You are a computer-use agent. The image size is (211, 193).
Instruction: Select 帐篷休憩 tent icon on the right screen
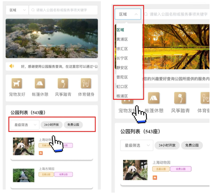154,98
